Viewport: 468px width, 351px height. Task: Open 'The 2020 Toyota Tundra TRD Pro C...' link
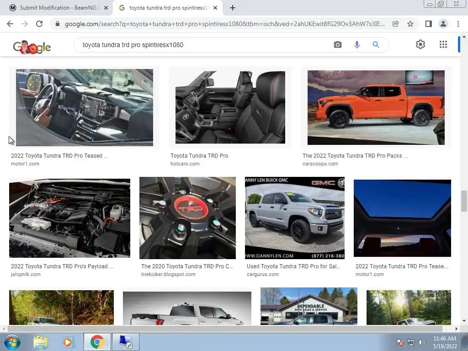(187, 266)
